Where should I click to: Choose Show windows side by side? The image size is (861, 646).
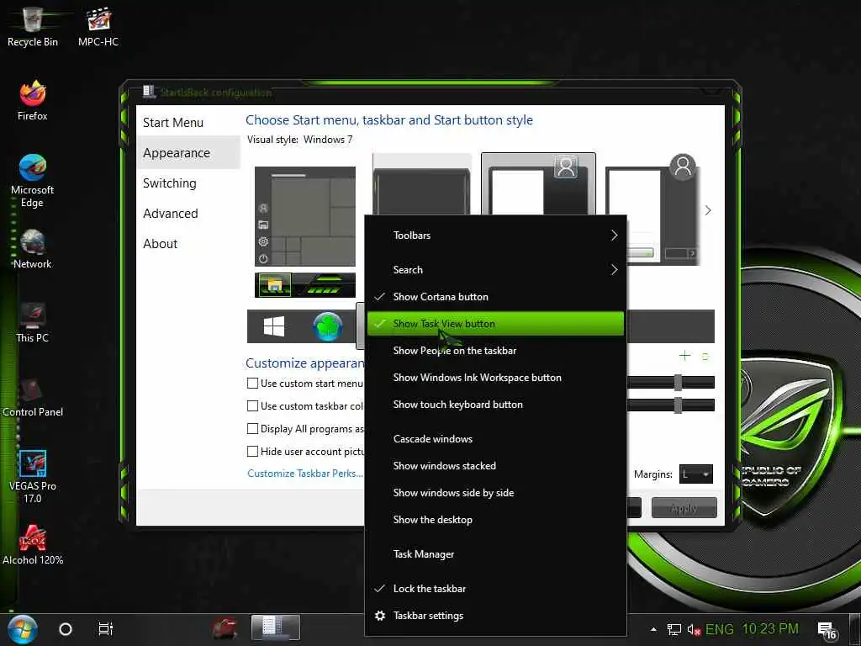[495, 493]
